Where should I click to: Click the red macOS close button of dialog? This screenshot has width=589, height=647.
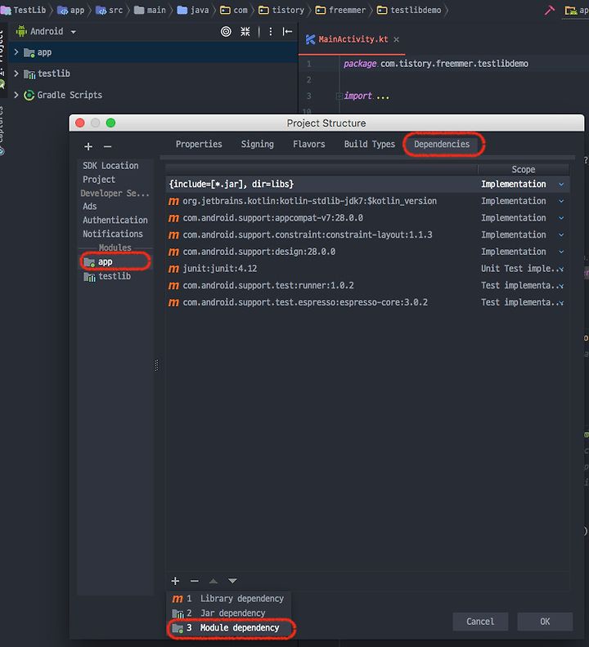click(80, 123)
